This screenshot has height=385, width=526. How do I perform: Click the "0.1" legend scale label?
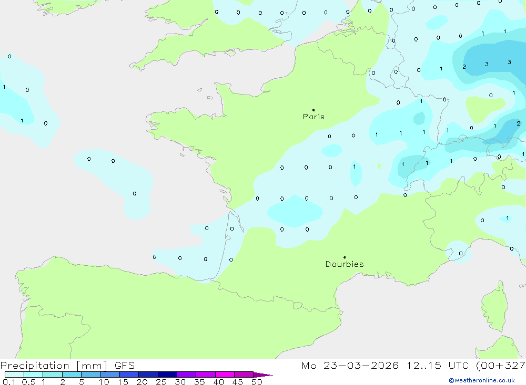(9, 382)
